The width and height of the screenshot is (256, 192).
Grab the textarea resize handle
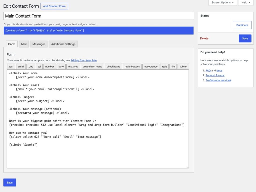(188, 167)
